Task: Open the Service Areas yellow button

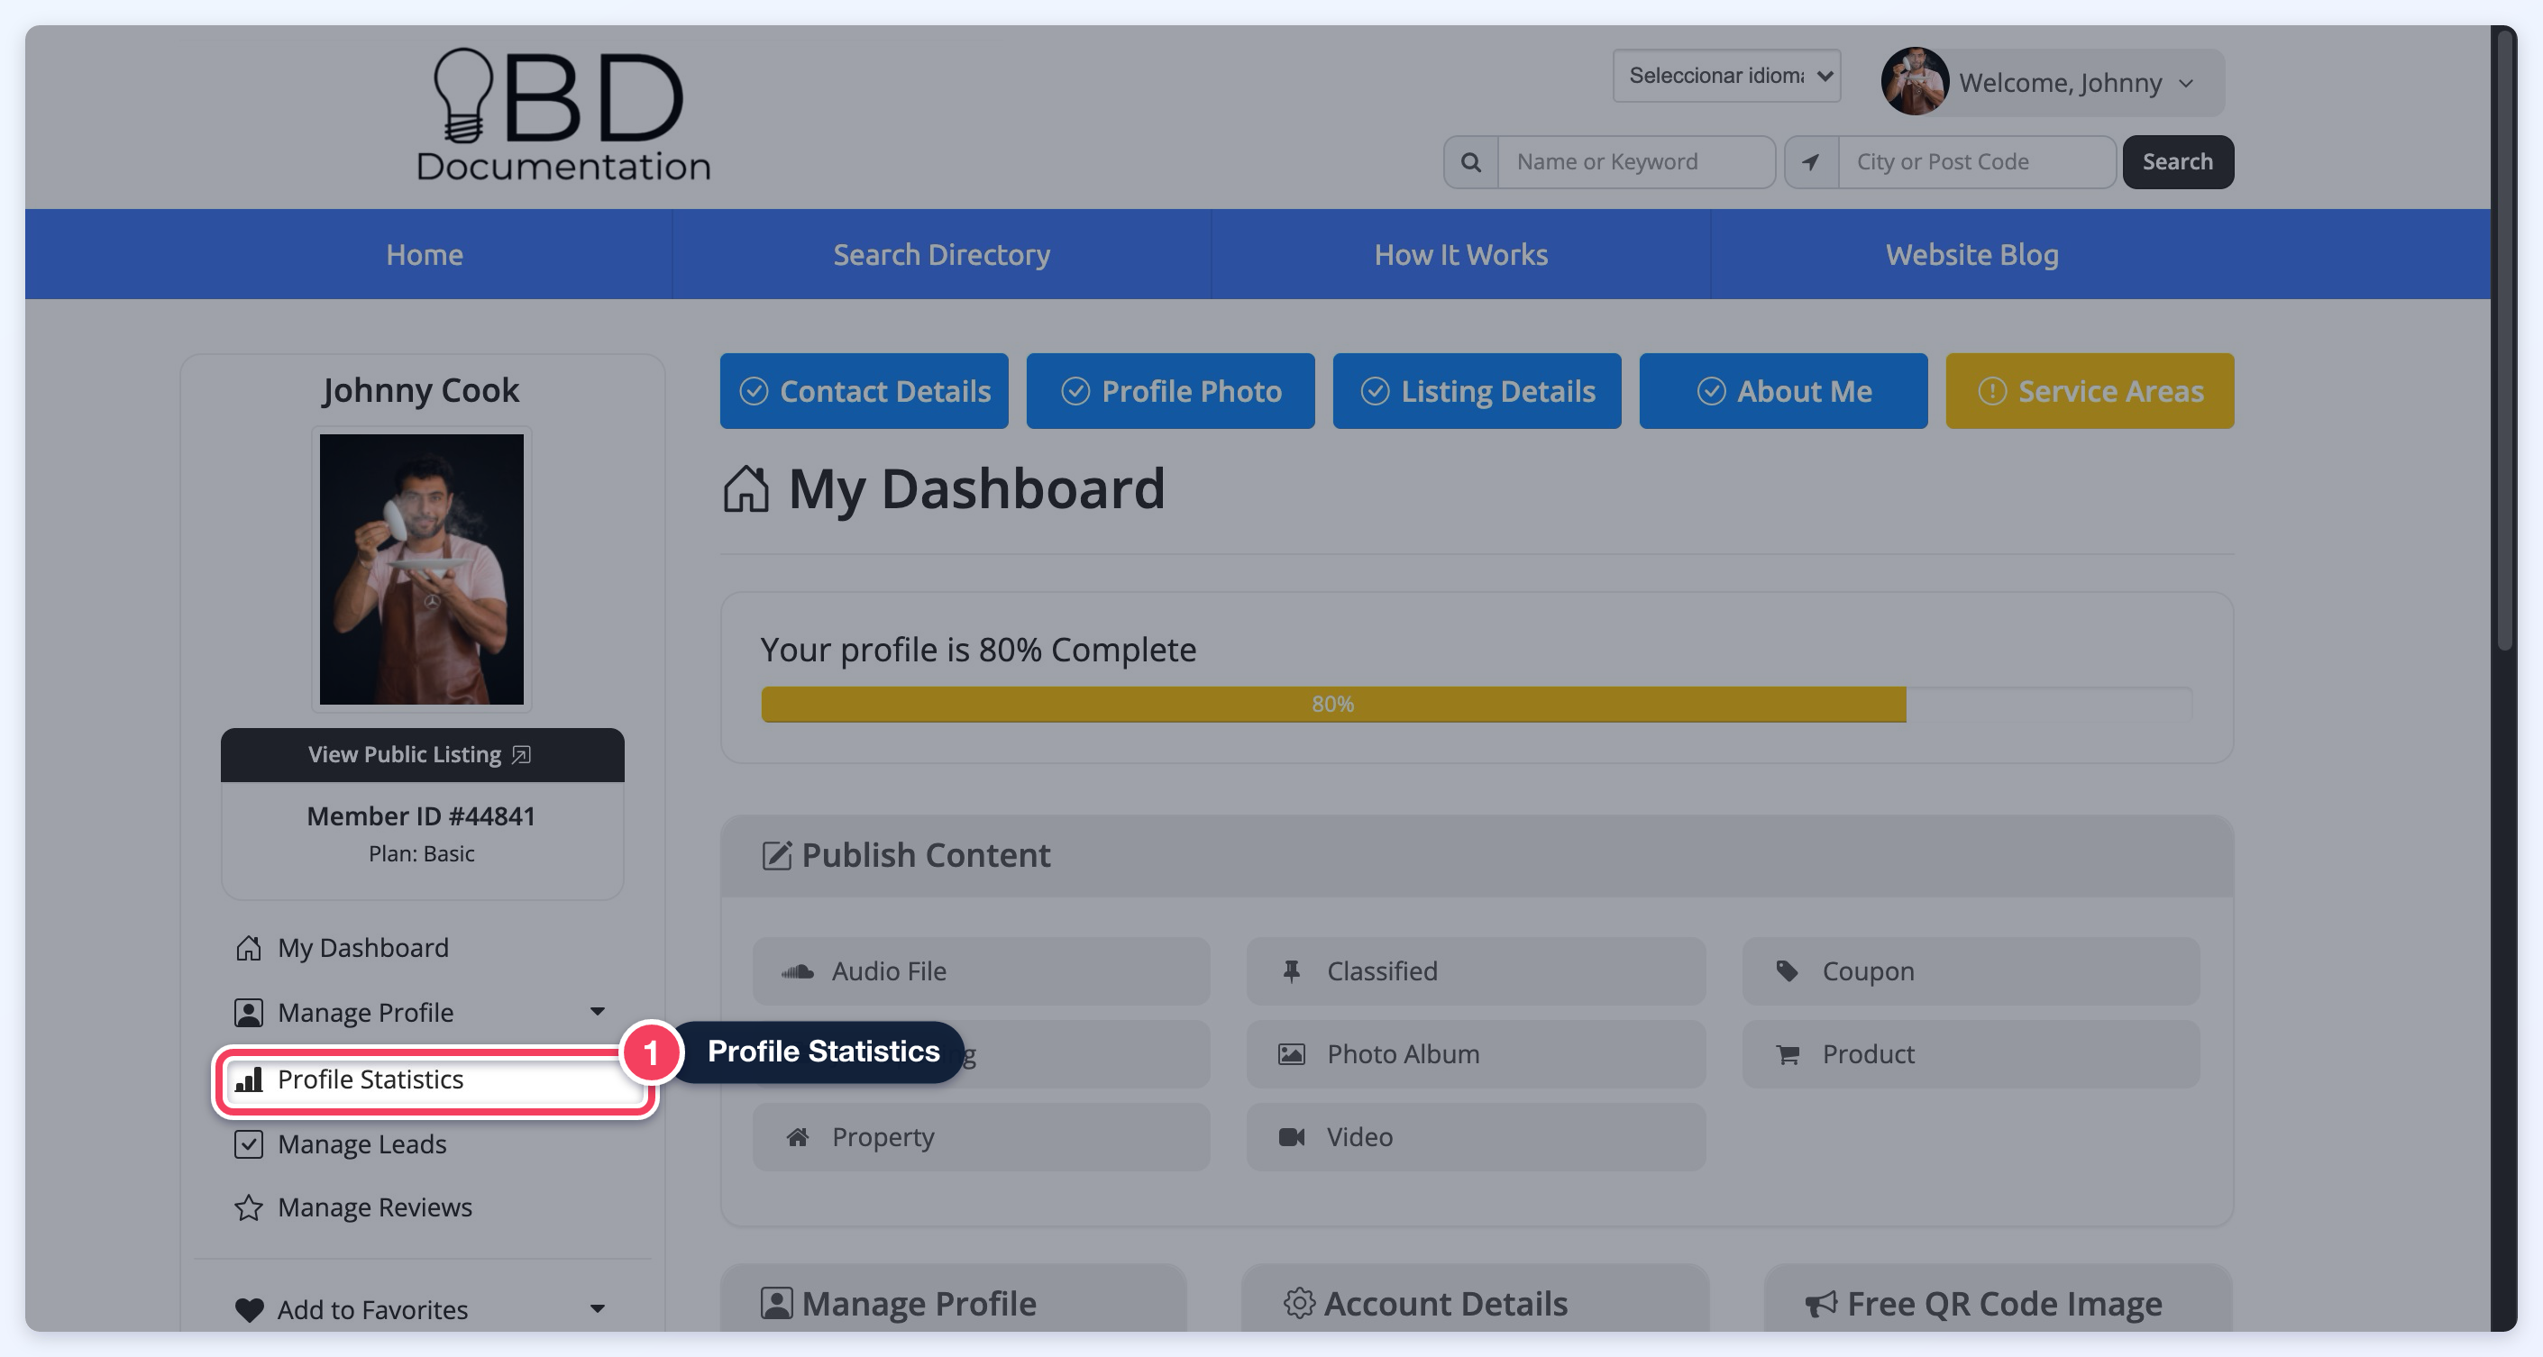Action: 2090,391
